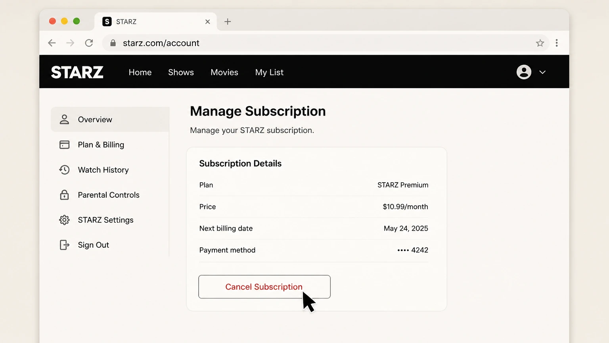The width and height of the screenshot is (609, 343).
Task: Click the browser forward arrow
Action: coord(70,43)
